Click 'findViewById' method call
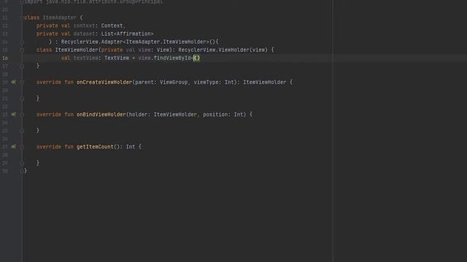Viewport: 467px width, 262px height. tap(172, 58)
